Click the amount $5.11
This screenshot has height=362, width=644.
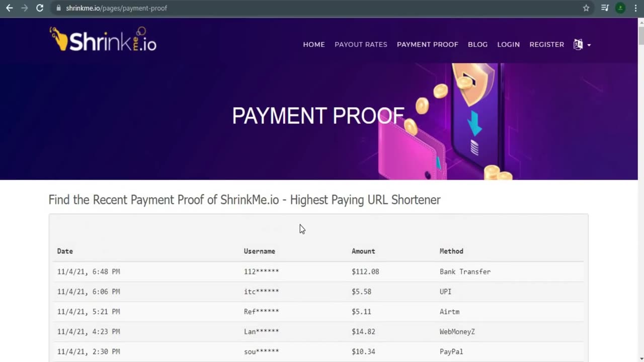coord(361,312)
